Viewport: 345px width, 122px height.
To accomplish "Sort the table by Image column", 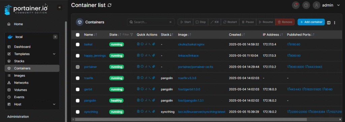I will (184, 35).
